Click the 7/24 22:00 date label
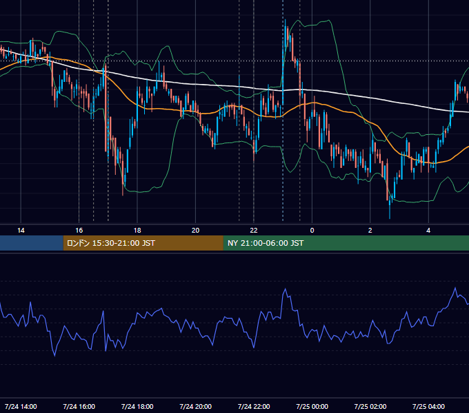 [x=254, y=406]
